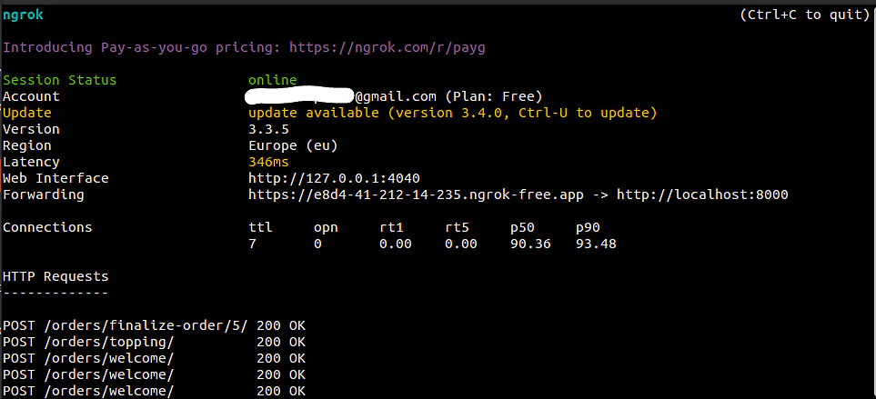876x399 pixels.
Task: Click '200 OK' on the topping row
Action: (281, 342)
